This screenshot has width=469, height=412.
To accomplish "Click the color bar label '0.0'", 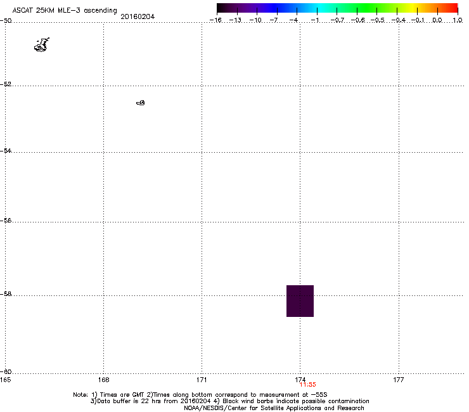I will 437,20.
